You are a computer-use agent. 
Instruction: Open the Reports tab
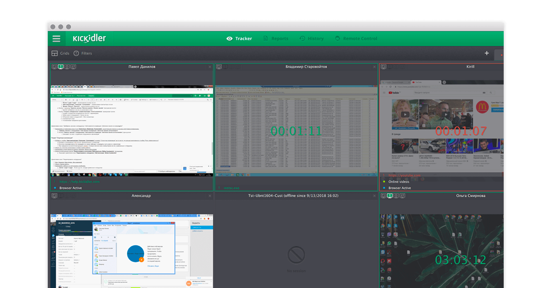[x=275, y=39]
